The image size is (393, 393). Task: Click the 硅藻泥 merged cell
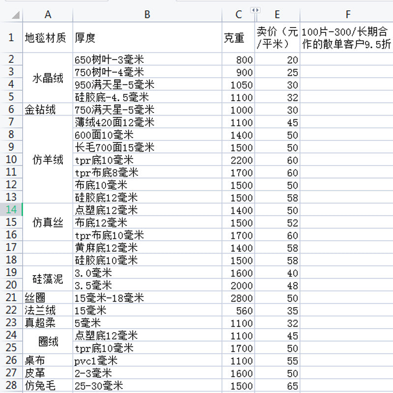coord(48,279)
